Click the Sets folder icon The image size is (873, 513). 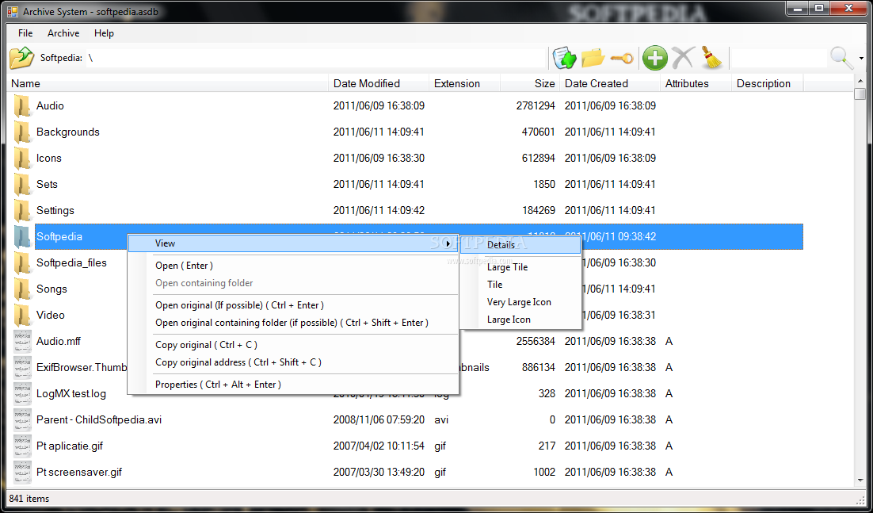coord(21,185)
